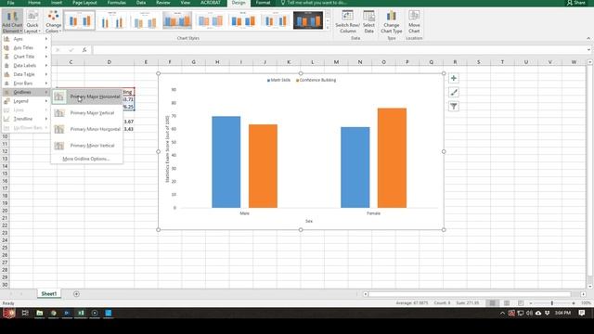Switch to the Data ribbon tab
The height and width of the screenshot is (334, 594).
point(141,3)
